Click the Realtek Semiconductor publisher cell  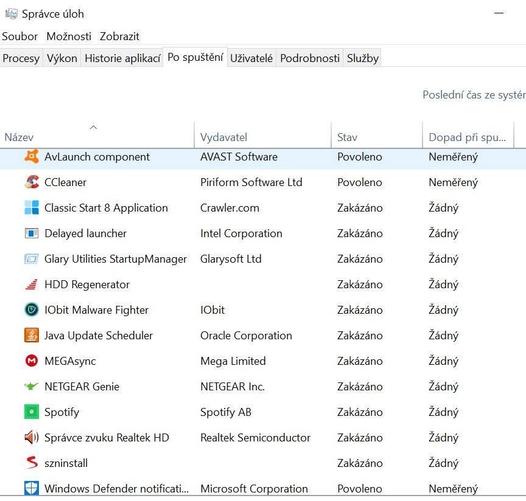click(x=255, y=437)
